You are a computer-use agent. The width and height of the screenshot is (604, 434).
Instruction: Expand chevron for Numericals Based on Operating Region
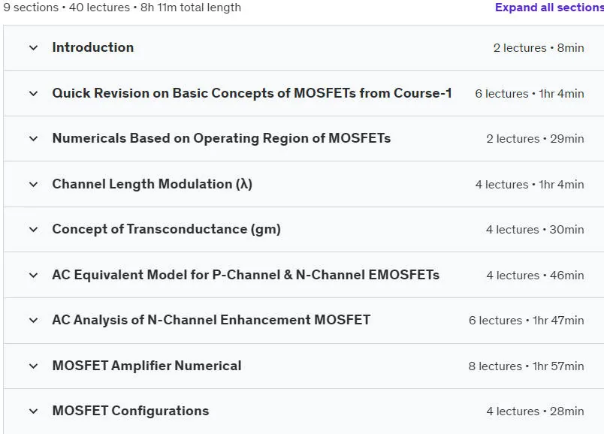(34, 139)
